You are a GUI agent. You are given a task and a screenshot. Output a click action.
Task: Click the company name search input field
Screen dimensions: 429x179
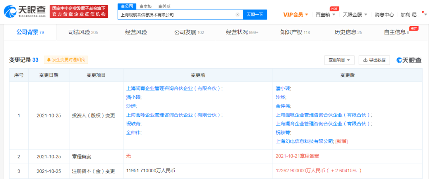(x=177, y=15)
